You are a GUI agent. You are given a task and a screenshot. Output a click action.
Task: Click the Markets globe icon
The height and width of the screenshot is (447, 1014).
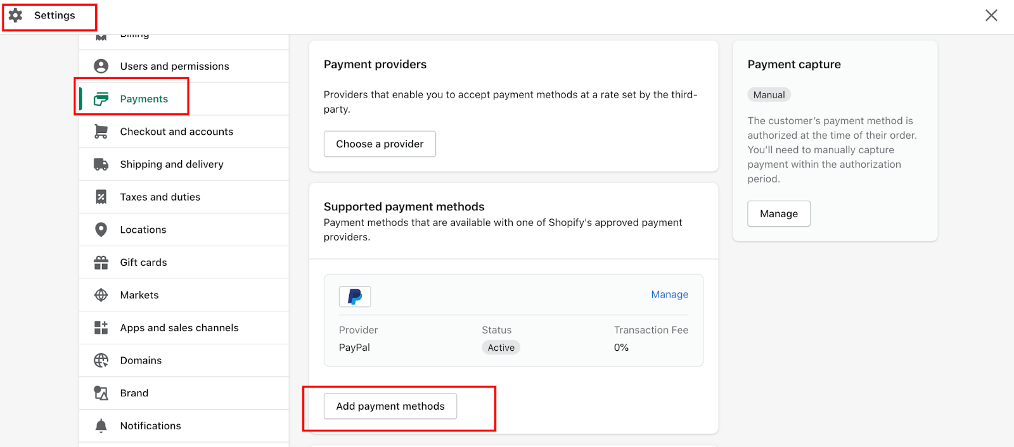coord(101,295)
